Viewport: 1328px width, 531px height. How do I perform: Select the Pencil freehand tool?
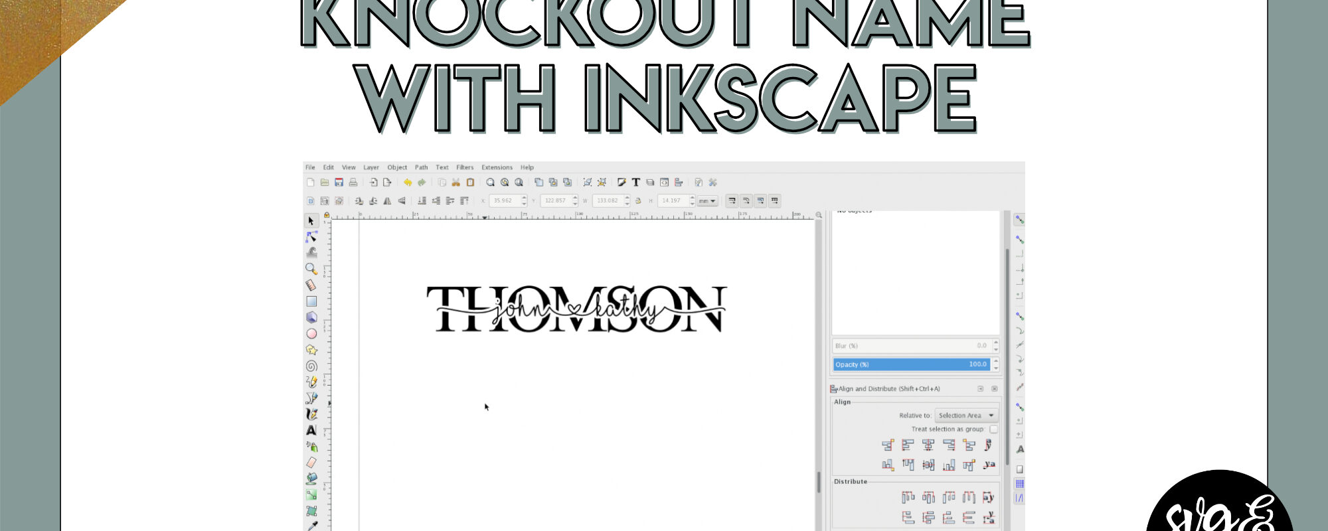click(x=311, y=382)
